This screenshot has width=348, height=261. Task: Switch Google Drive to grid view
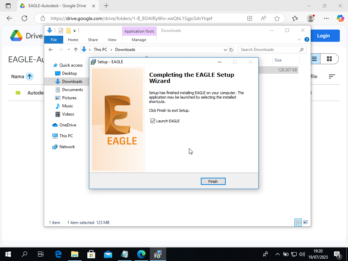(x=329, y=59)
